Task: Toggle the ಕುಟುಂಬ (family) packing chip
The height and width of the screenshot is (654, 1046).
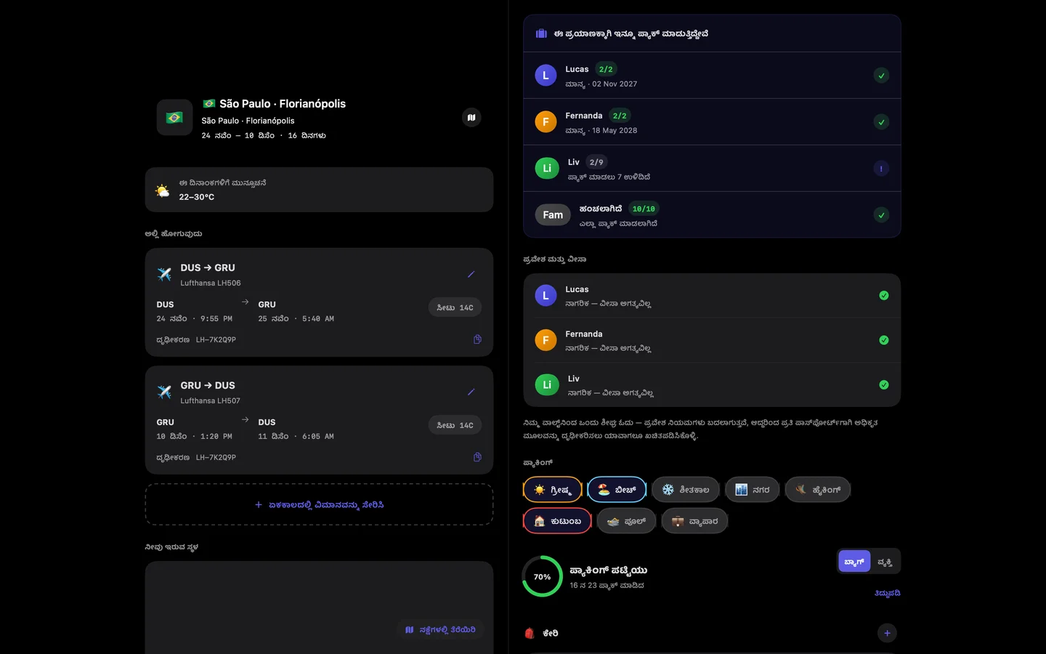Action: 557,521
